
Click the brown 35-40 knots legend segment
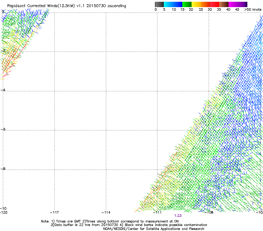[x=224, y=4]
